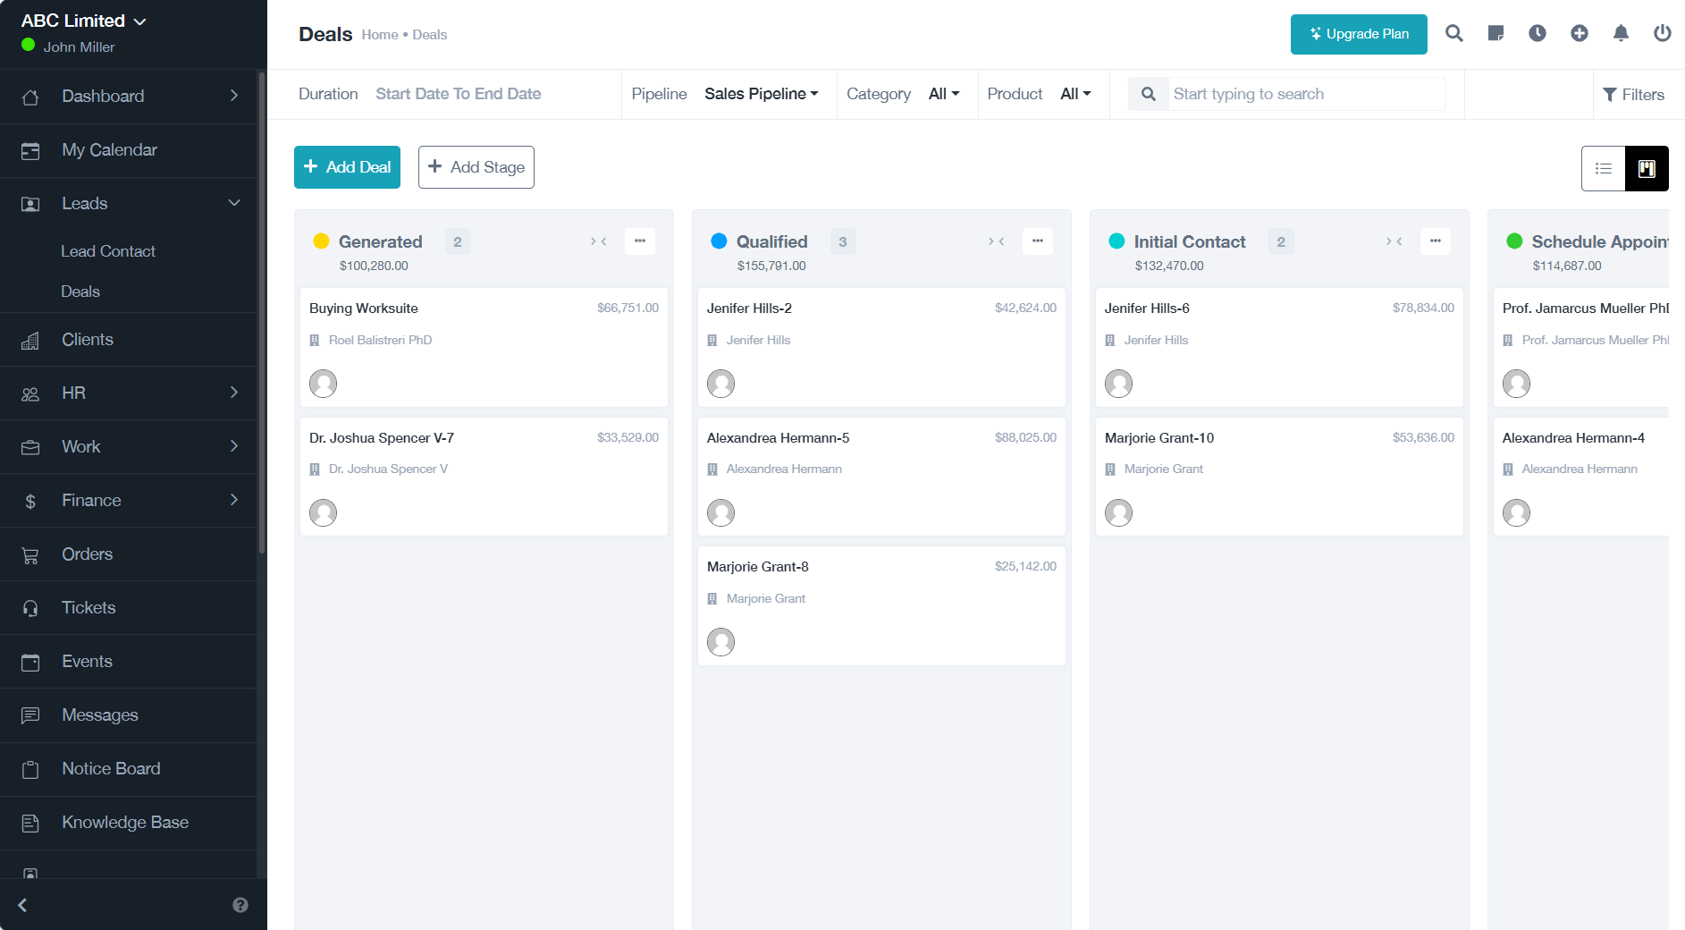Open the search magnifier in top header

(x=1453, y=34)
